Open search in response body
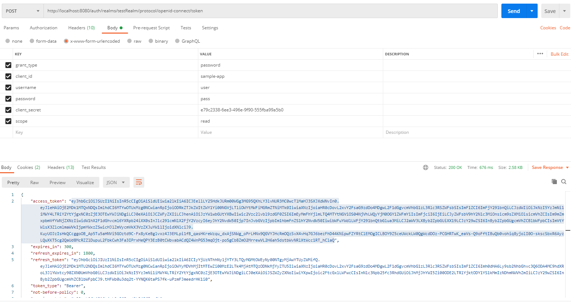 [564, 182]
